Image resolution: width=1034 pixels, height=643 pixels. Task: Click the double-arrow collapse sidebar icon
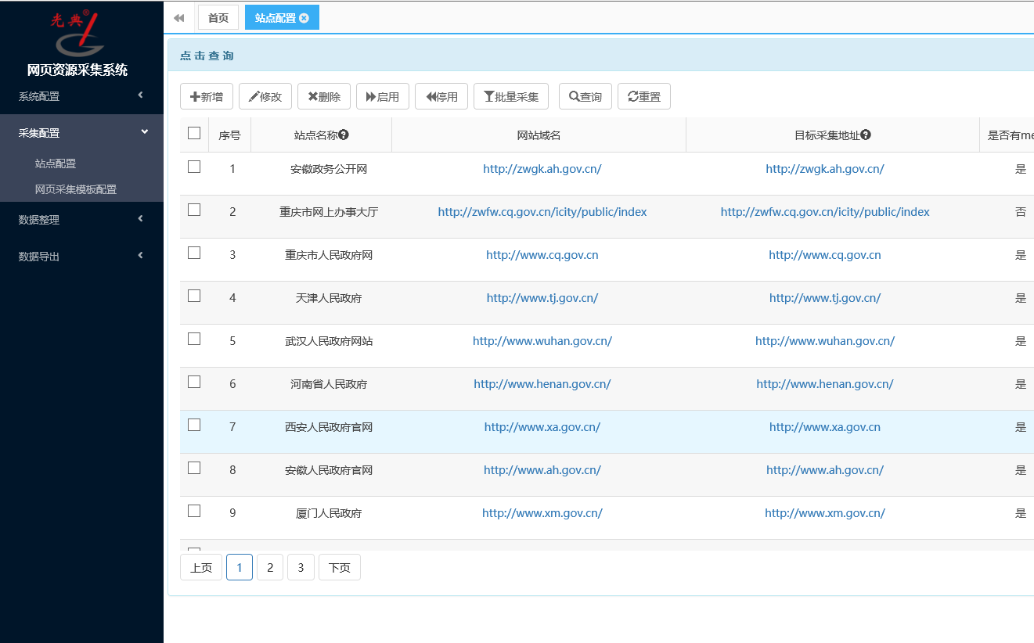click(x=179, y=17)
